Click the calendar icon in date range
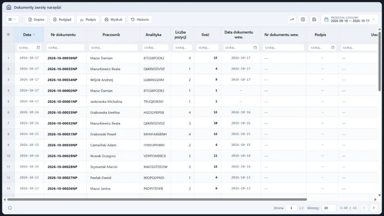Viewport: 384px width, 216px height. tap(326, 19)
